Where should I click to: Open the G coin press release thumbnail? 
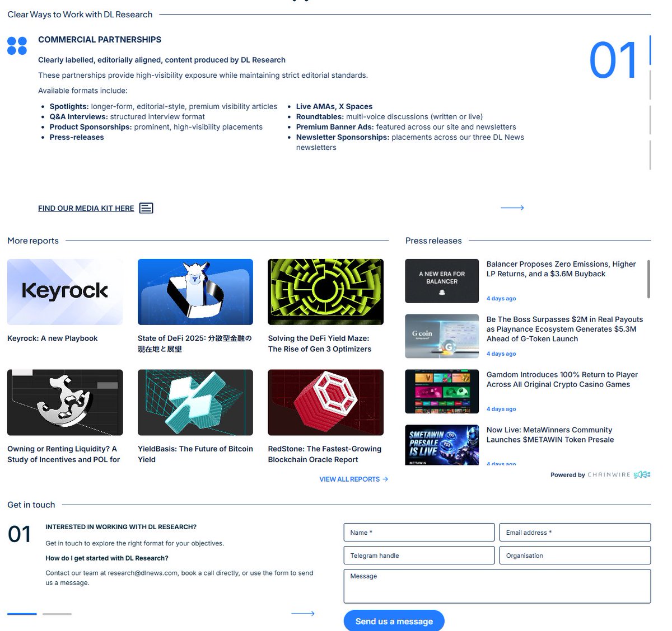442,336
